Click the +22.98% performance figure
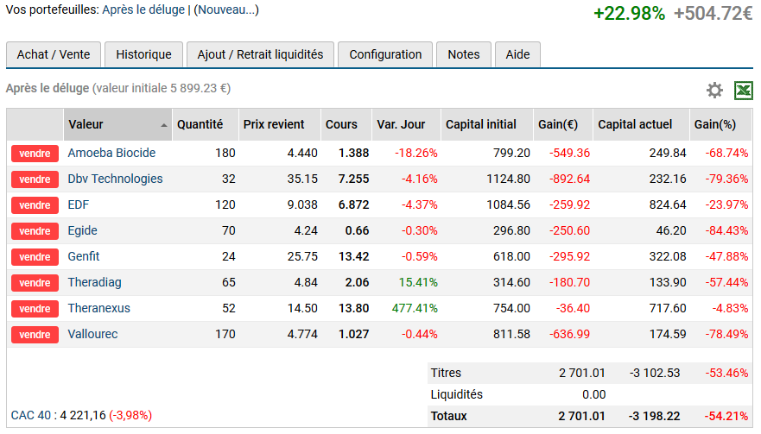This screenshot has height=434, width=761. point(629,14)
